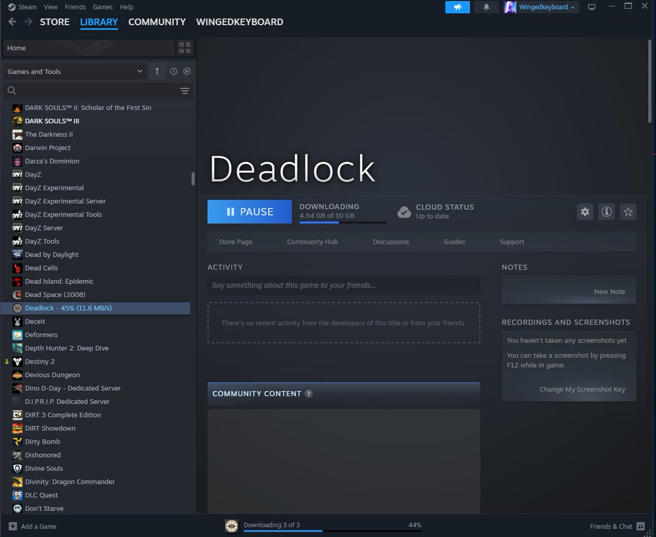Click the Add a Game plus icon
Viewport: 656px width, 537px height.
pyautogui.click(x=13, y=526)
